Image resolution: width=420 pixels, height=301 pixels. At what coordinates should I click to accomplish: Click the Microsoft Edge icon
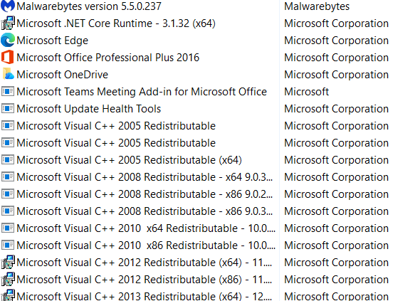pos(8,40)
